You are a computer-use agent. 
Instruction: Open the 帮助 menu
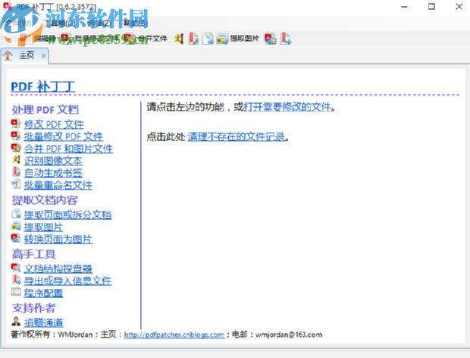tap(136, 23)
